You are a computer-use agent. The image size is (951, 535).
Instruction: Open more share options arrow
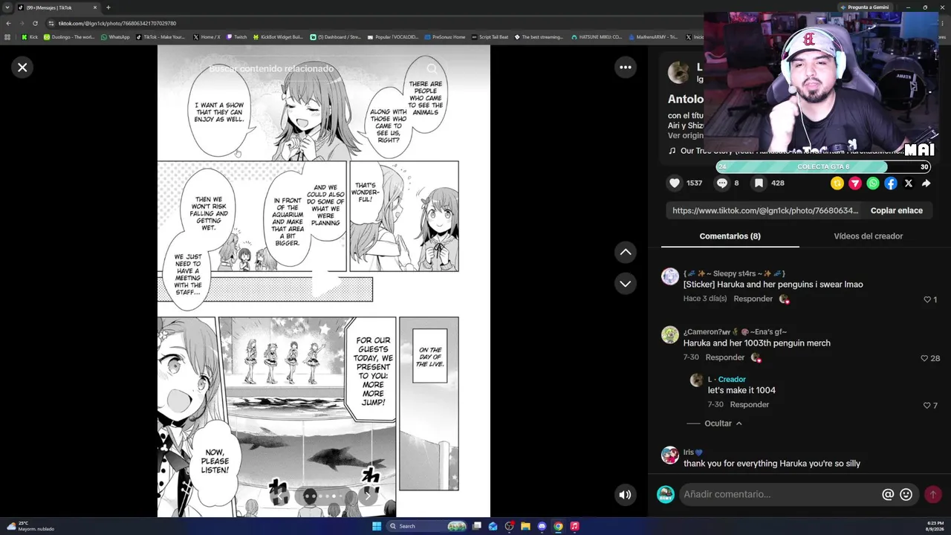pos(926,184)
